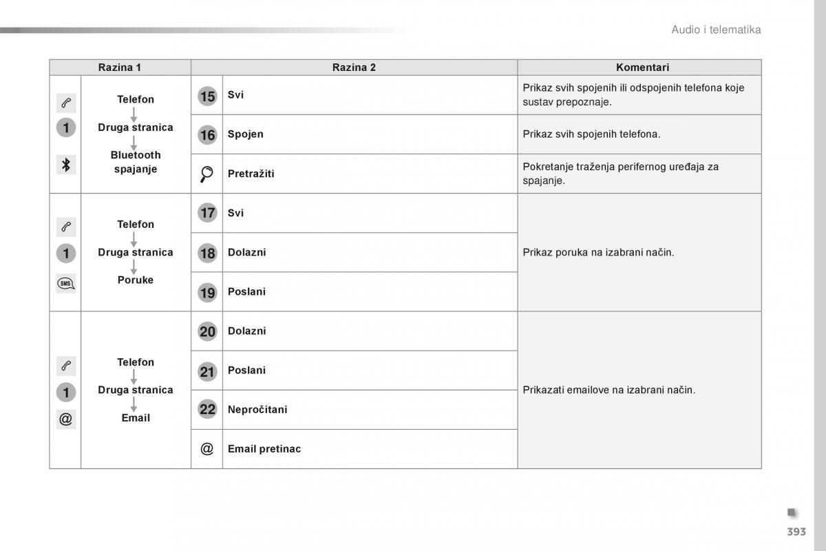Screen dimensions: 826x551
Task: Click the number 19 badge beside Poslani
Action: (x=207, y=293)
